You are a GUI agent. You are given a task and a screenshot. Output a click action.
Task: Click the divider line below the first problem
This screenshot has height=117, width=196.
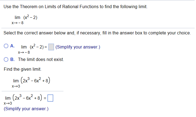pos(98,28)
